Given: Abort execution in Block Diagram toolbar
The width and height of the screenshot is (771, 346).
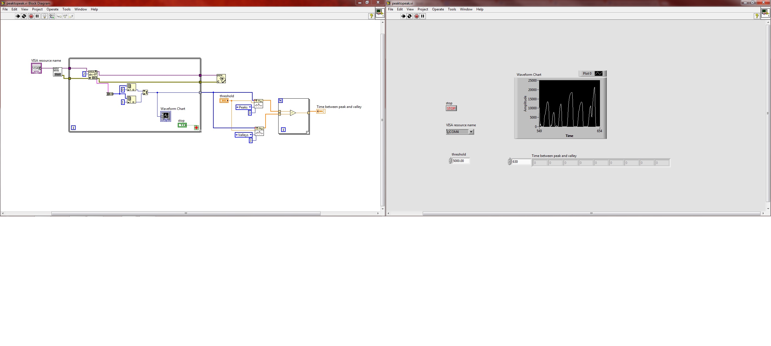Looking at the screenshot, I should pyautogui.click(x=31, y=16).
